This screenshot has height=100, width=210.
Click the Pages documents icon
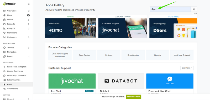tap(4, 56)
